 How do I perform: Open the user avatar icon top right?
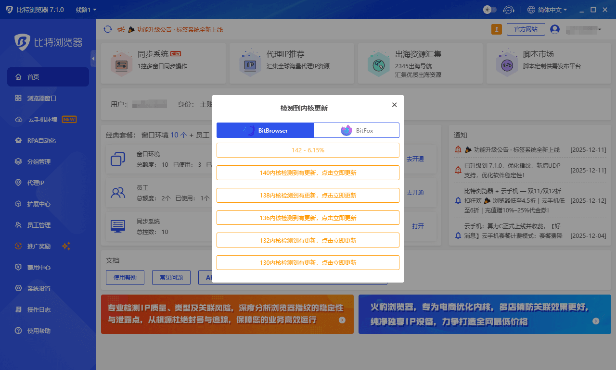coord(555,29)
